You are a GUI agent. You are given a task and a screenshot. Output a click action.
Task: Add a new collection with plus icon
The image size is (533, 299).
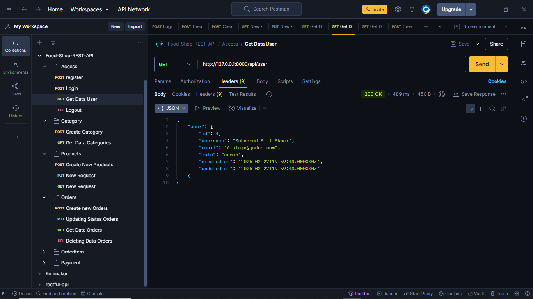[39, 42]
